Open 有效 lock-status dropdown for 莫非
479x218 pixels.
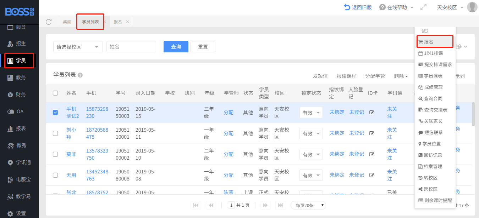pos(311,154)
